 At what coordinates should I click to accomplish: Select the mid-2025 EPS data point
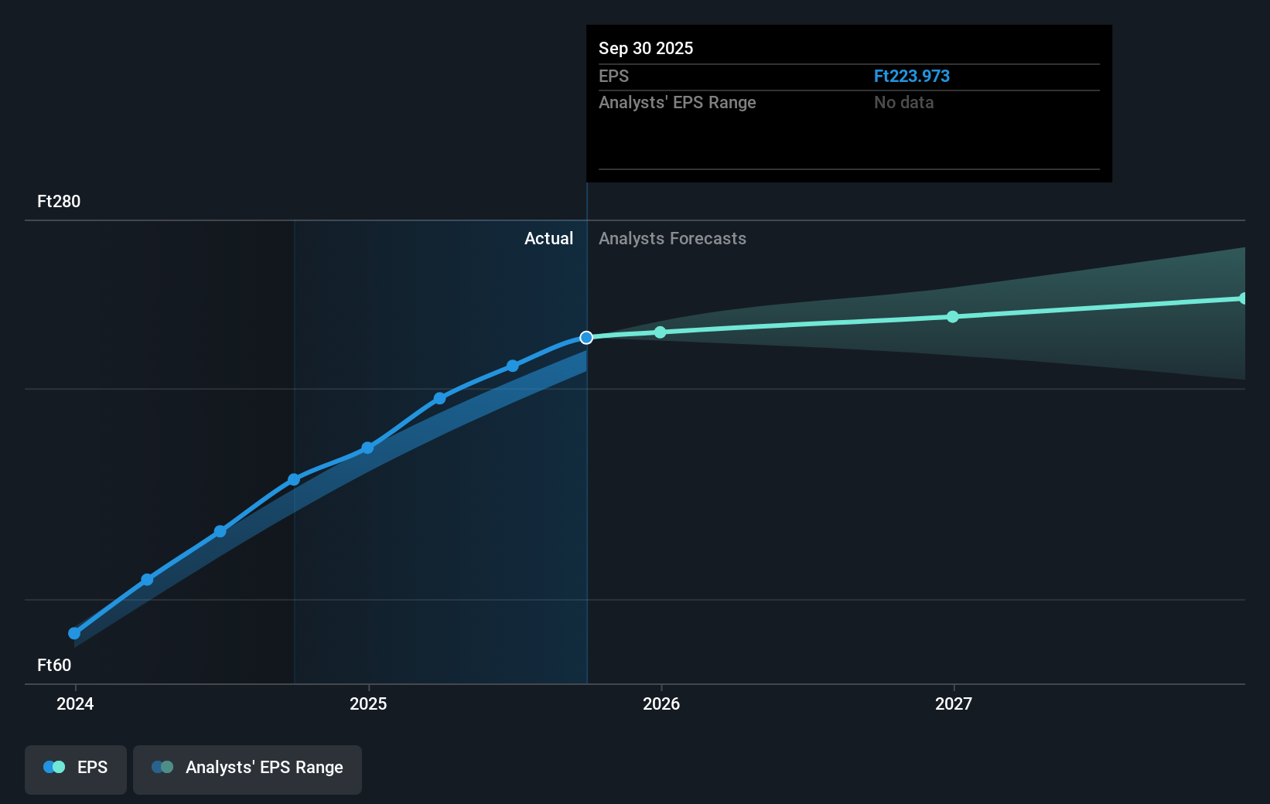click(439, 398)
